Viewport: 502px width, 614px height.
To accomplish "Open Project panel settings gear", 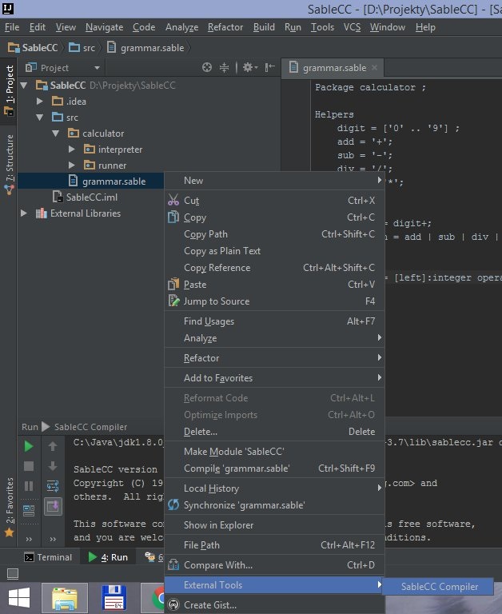I will (249, 68).
